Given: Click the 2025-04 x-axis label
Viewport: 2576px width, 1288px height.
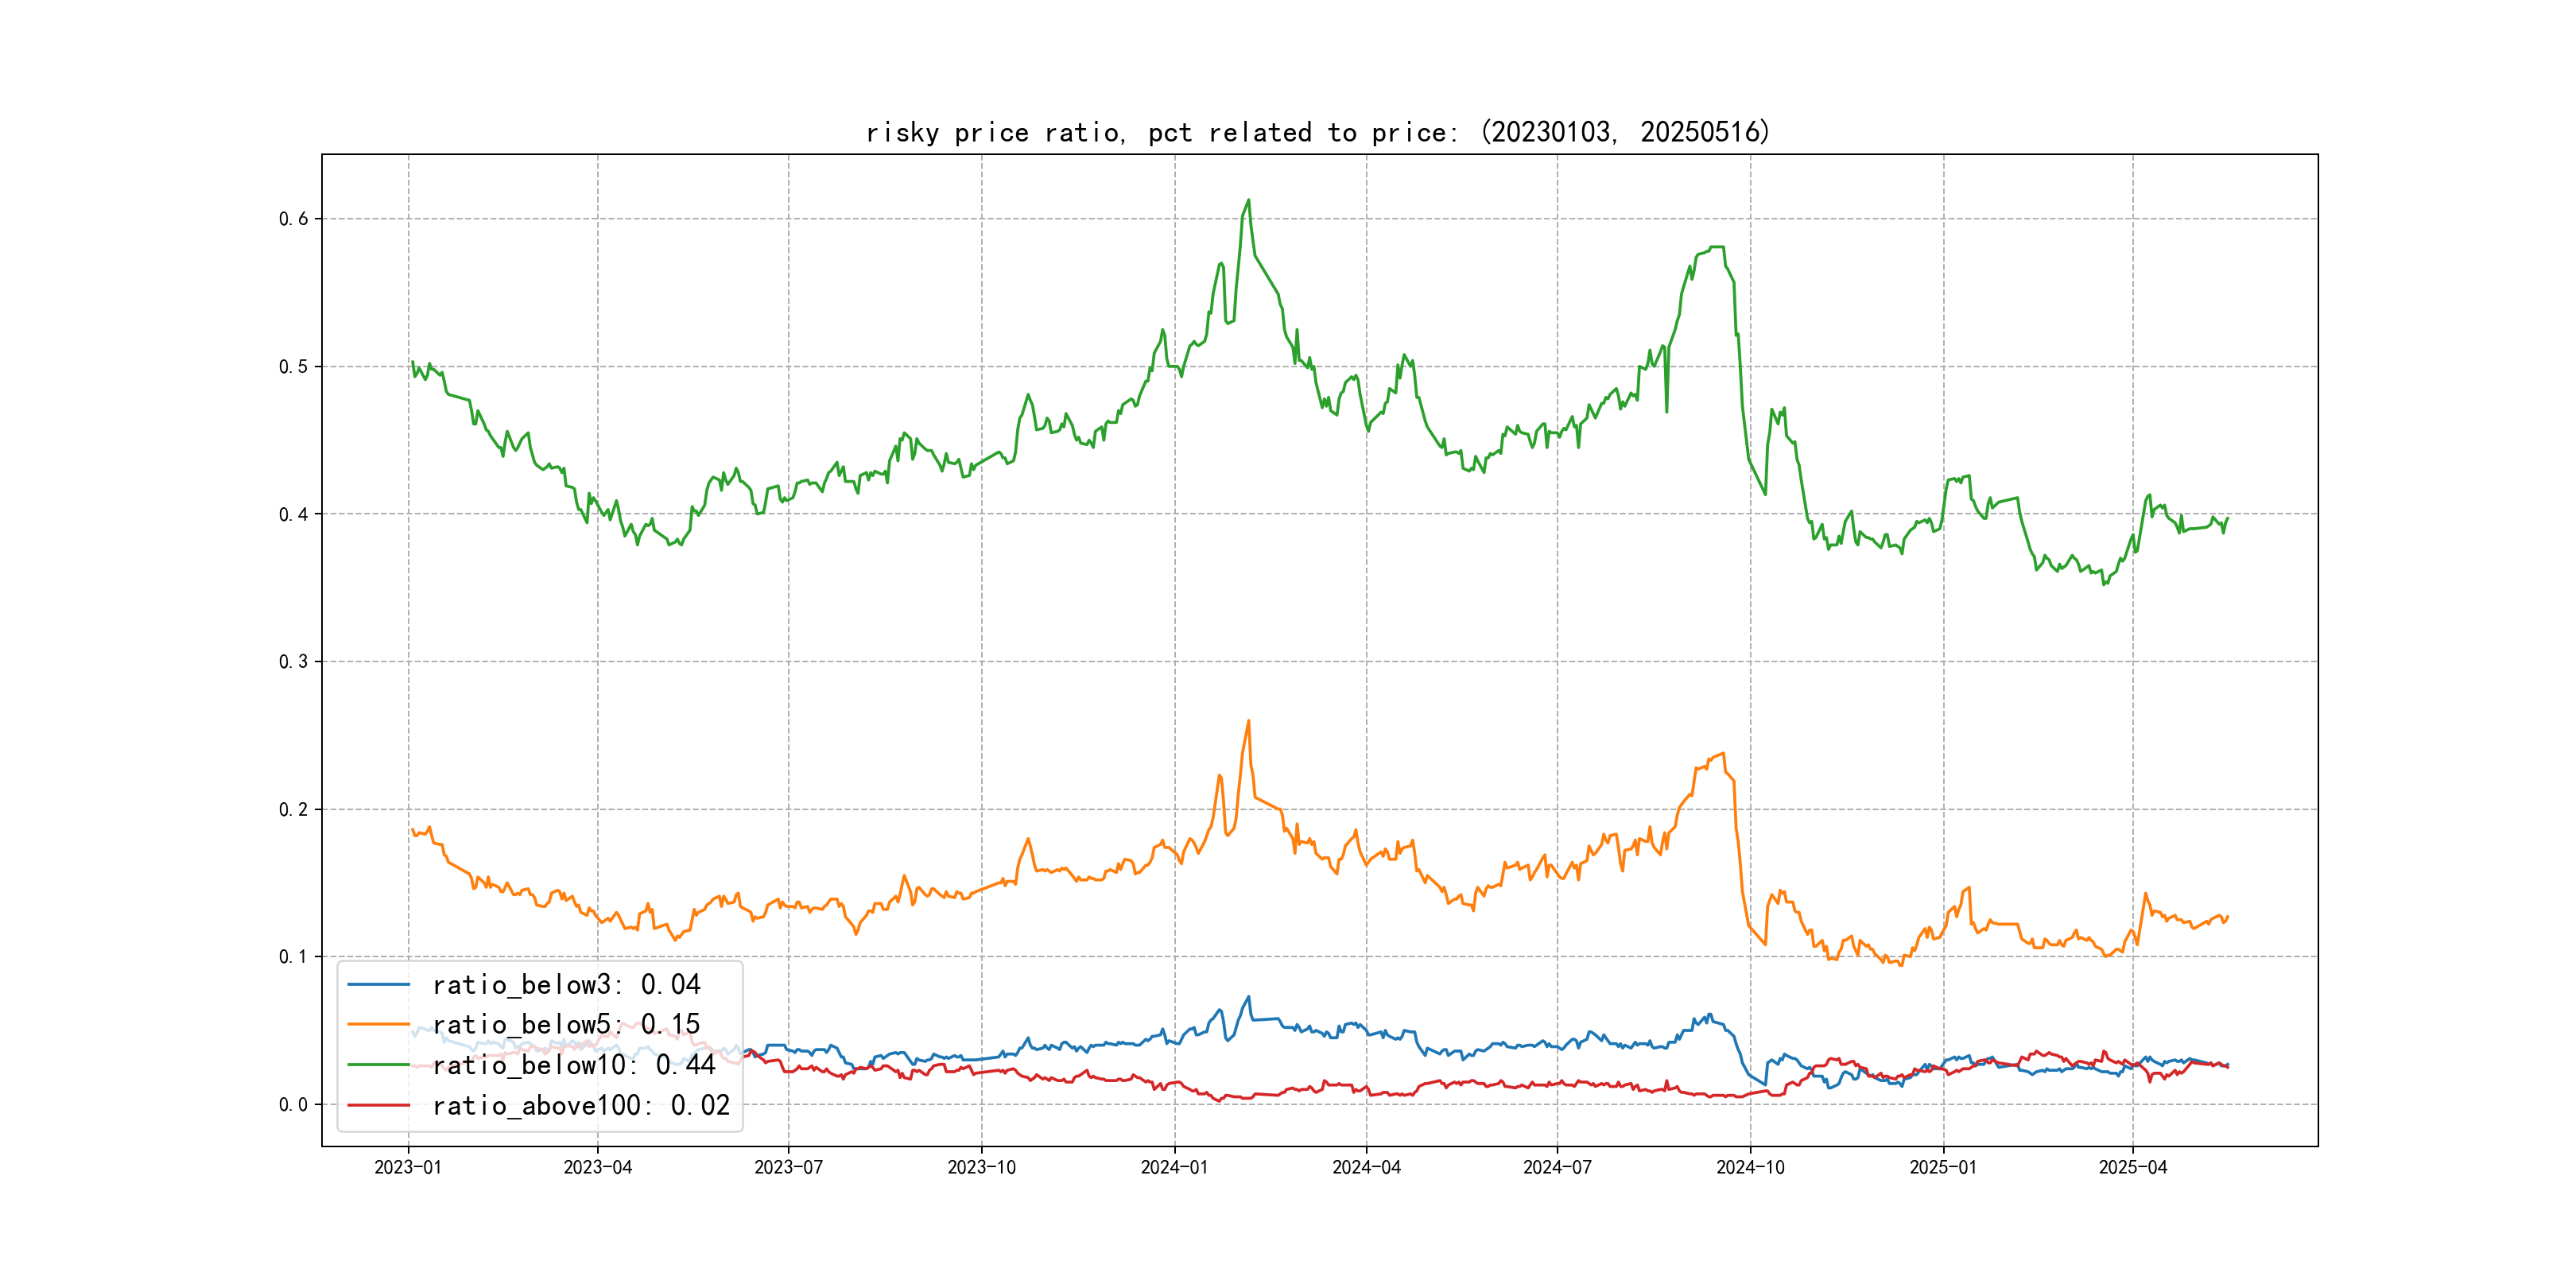Looking at the screenshot, I should coord(2132,1168).
